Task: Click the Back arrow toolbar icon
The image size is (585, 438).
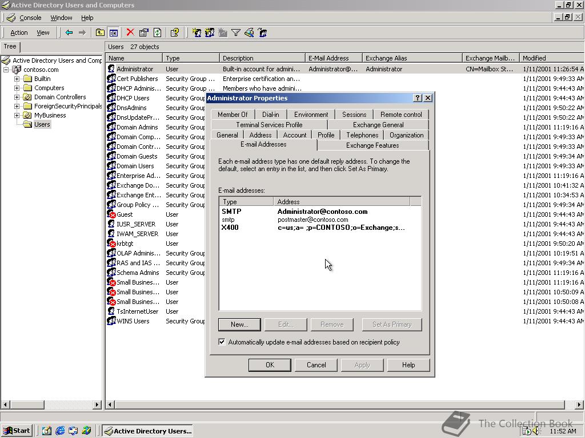Action: coord(69,33)
